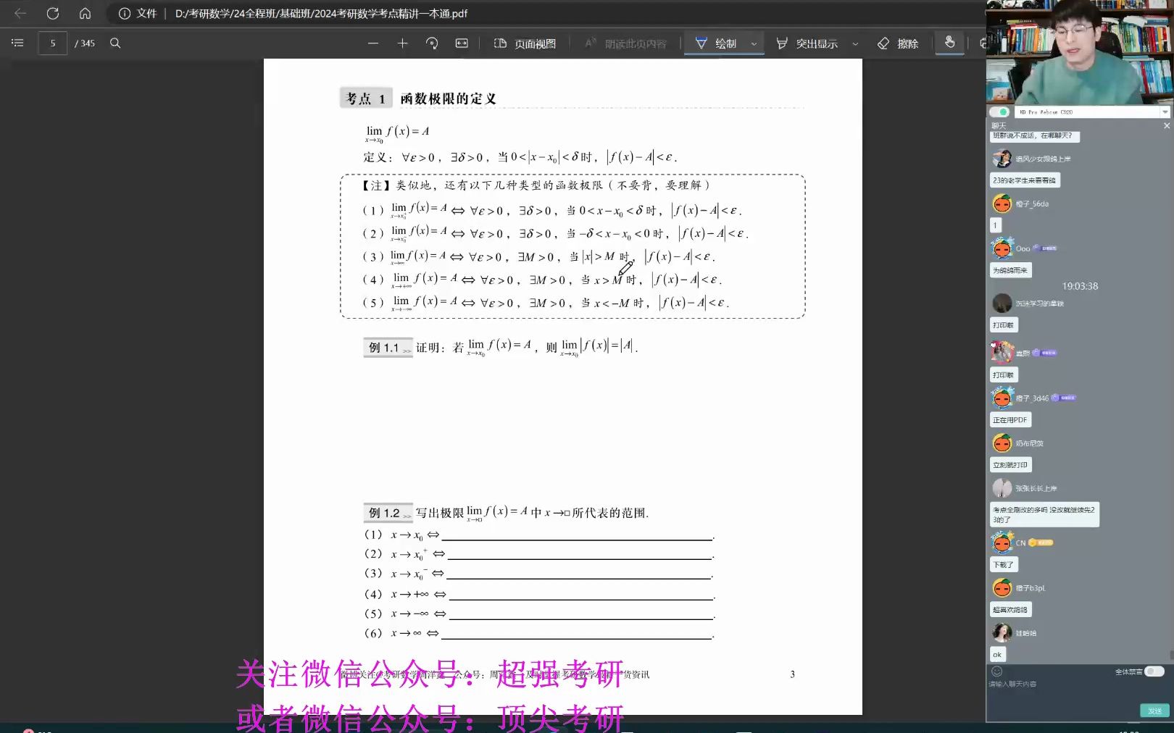Open the 页面视图 page view option
This screenshot has width=1174, height=733.
click(x=525, y=43)
